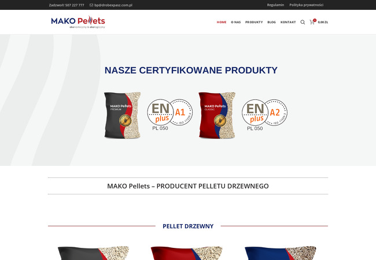Click the EN plus A1 certificate badge

point(169,114)
